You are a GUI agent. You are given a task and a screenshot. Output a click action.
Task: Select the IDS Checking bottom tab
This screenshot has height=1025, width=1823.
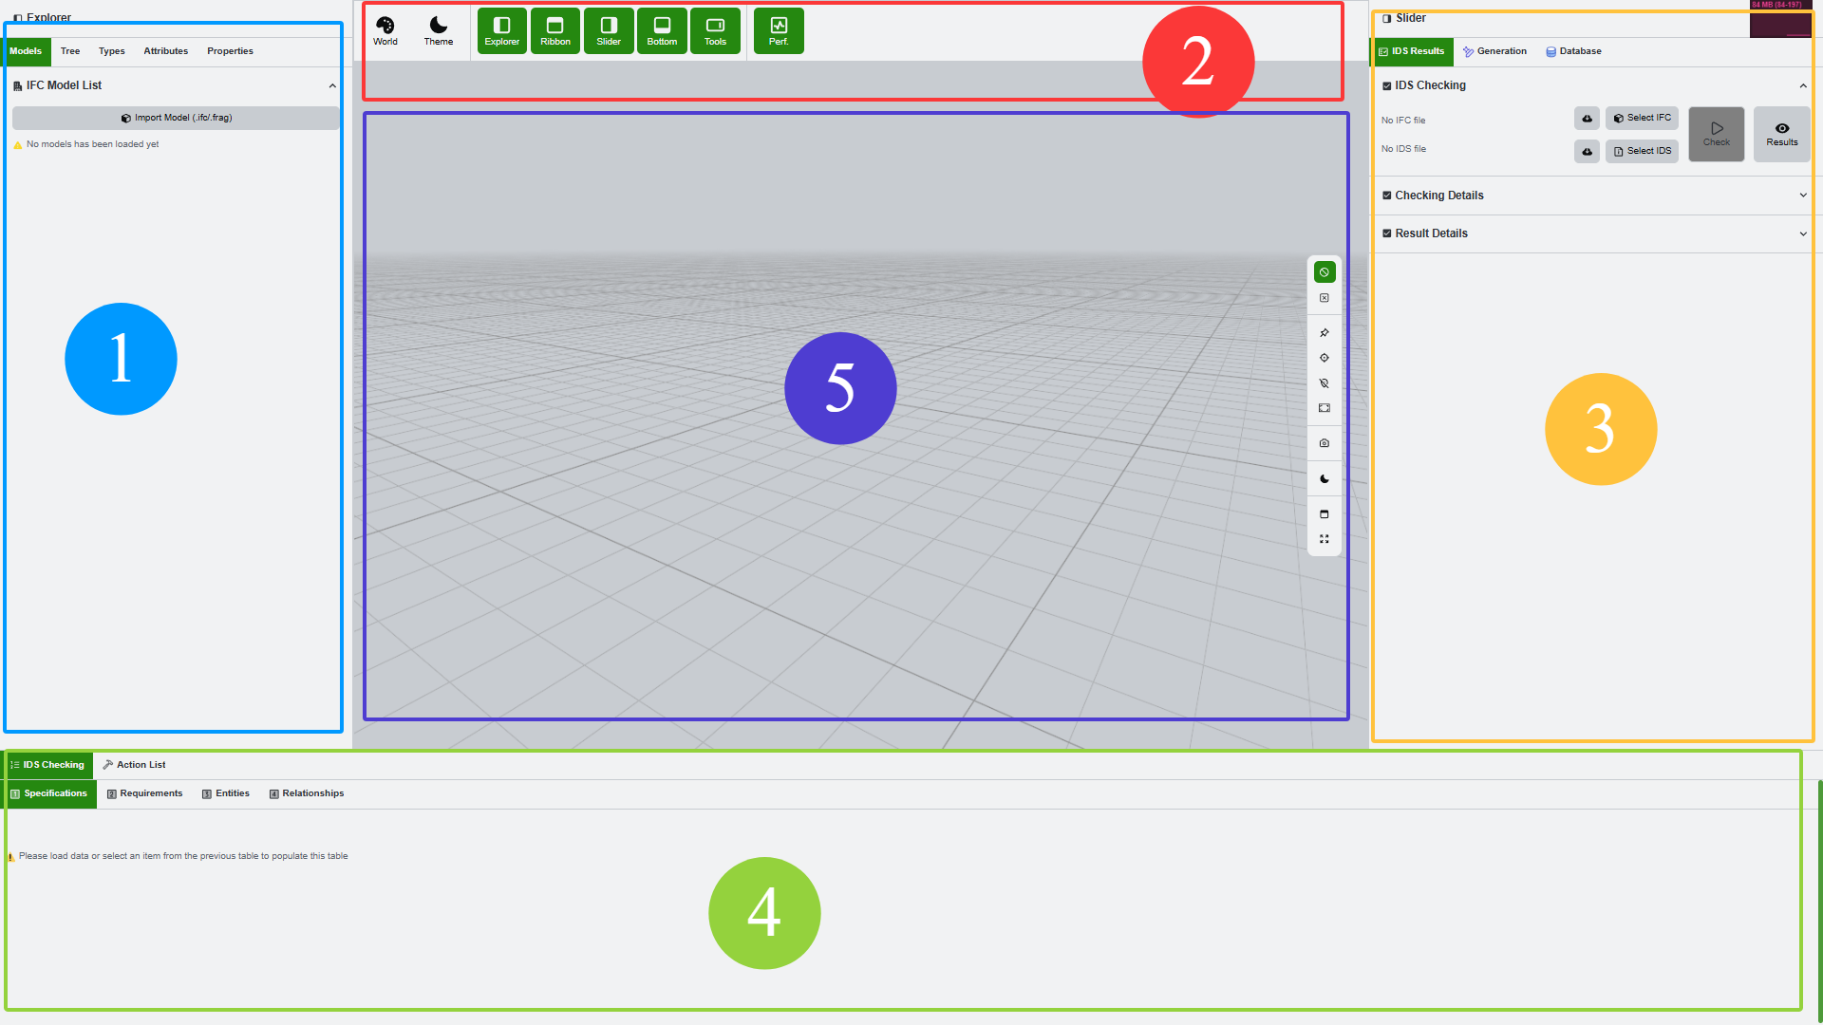pos(48,765)
